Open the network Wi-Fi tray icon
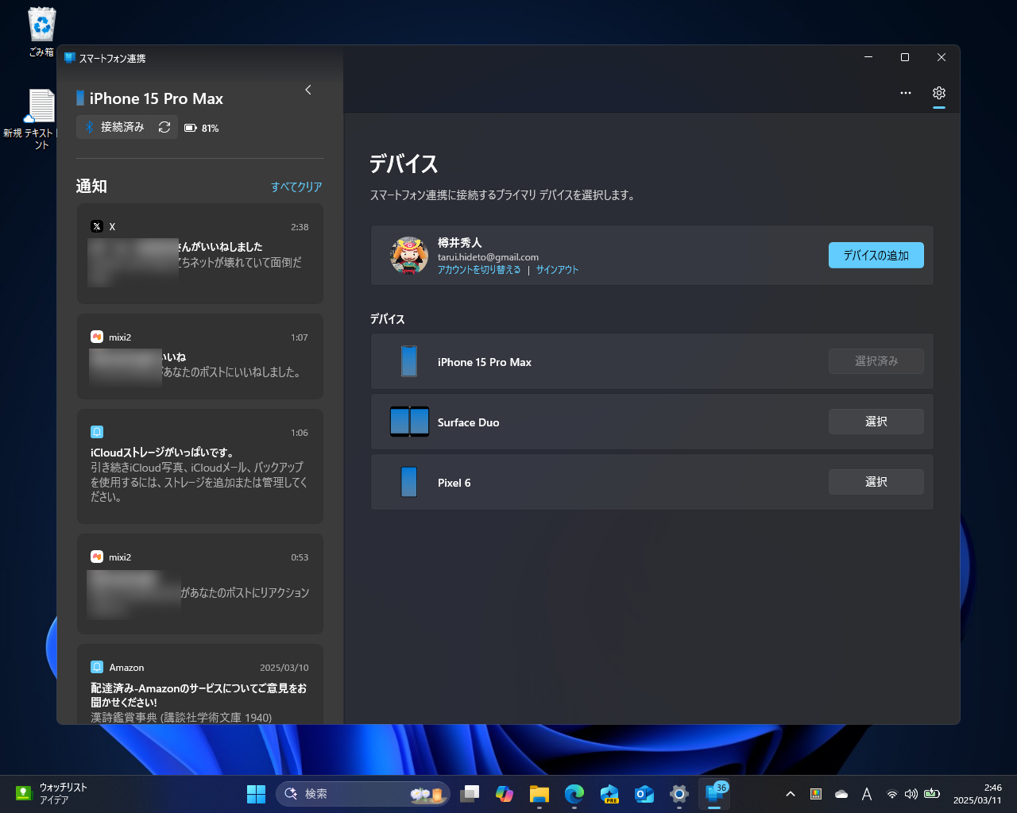This screenshot has width=1017, height=813. click(892, 794)
